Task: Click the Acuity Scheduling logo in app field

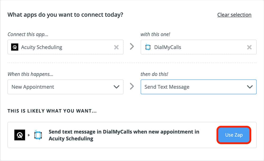Action: pos(15,47)
